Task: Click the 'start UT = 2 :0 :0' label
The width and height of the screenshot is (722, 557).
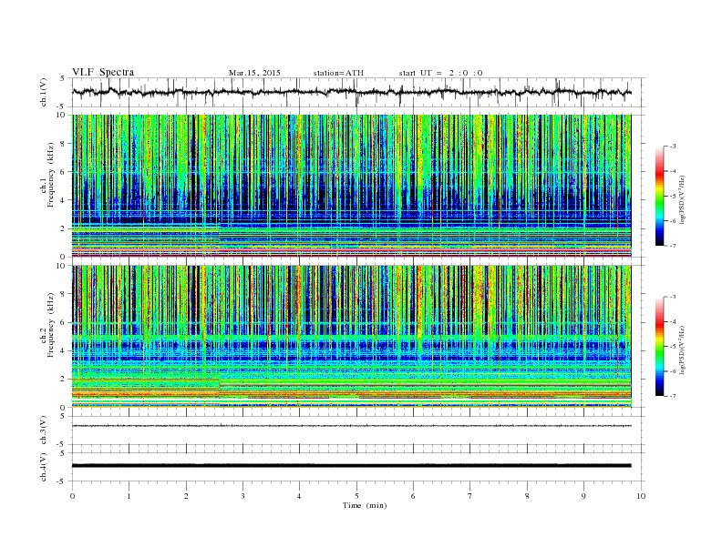Action: 440,73
